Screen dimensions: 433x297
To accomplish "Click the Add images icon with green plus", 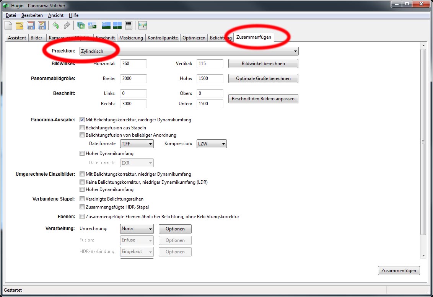I will tap(81, 26).
